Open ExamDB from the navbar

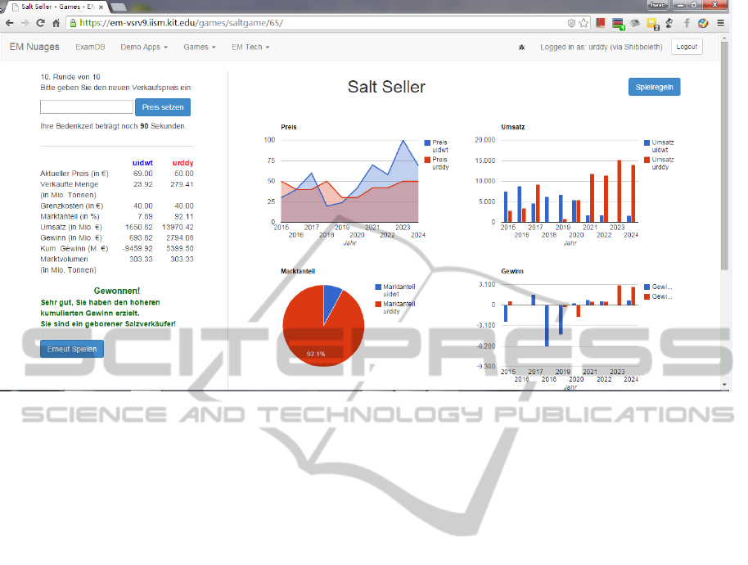point(90,47)
